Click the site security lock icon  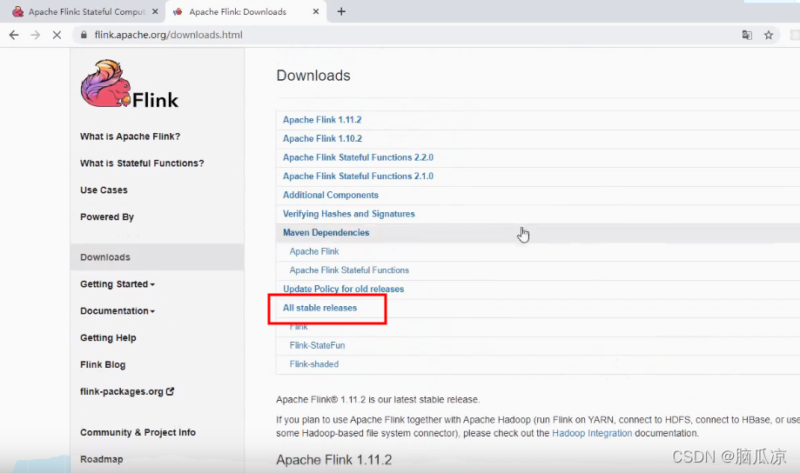[84, 35]
